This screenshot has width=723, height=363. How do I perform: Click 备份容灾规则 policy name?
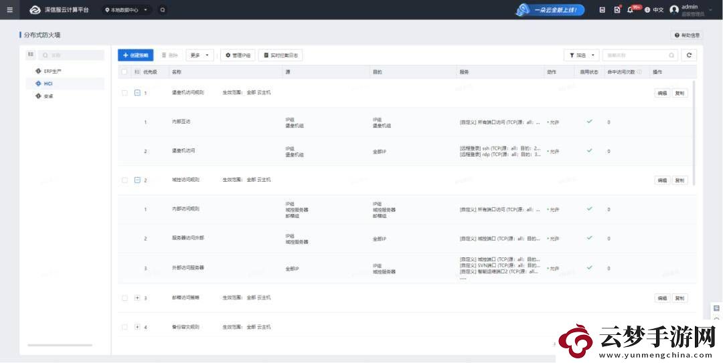coord(186,327)
